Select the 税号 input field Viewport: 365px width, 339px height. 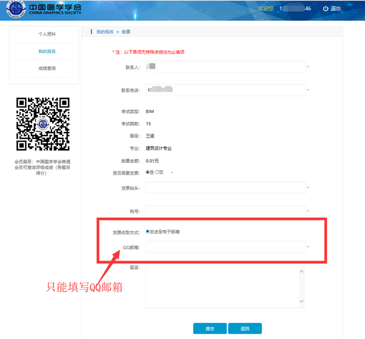point(225,211)
